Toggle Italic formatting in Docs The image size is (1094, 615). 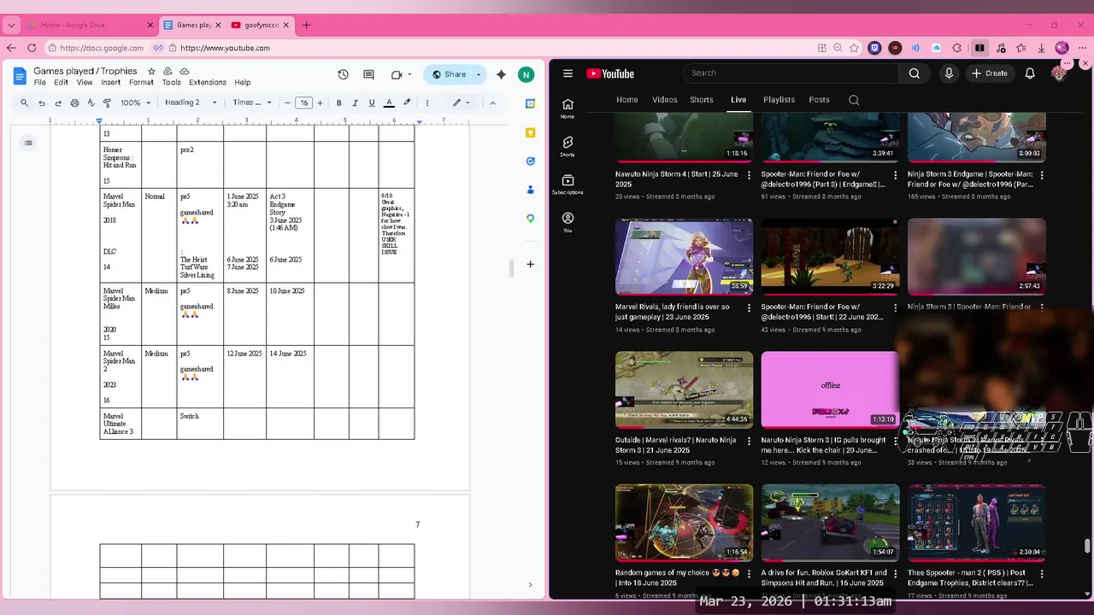[x=356, y=102]
